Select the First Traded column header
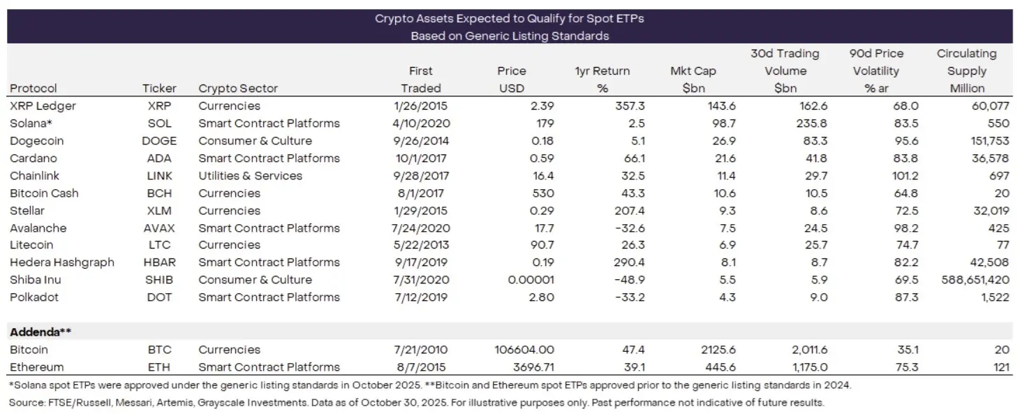 point(421,80)
